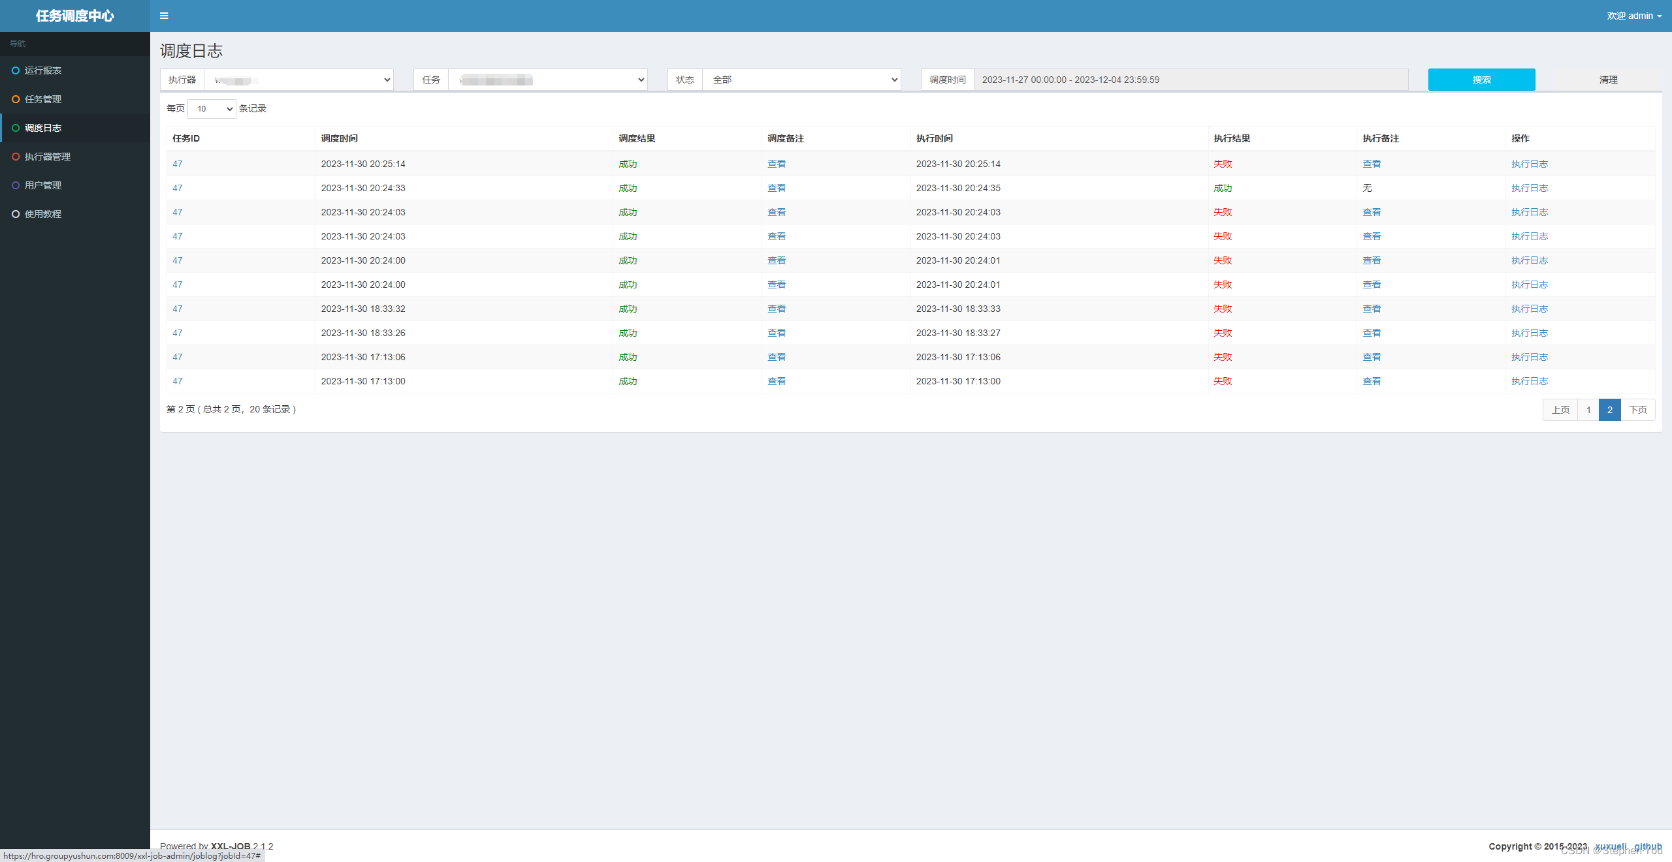1672x862 pixels.
Task: View 调度备注 for the 17:13:00 row
Action: pos(777,381)
